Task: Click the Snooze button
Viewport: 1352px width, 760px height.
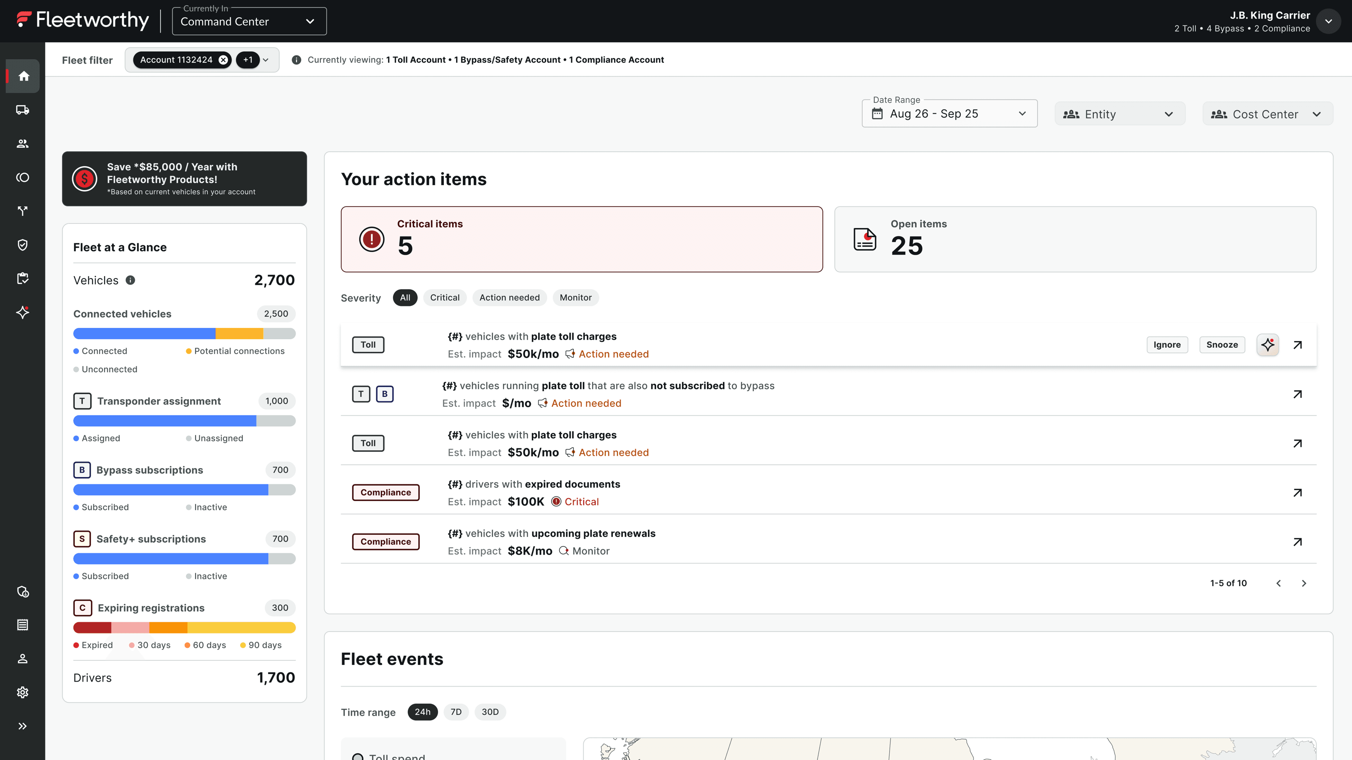Action: click(x=1222, y=345)
